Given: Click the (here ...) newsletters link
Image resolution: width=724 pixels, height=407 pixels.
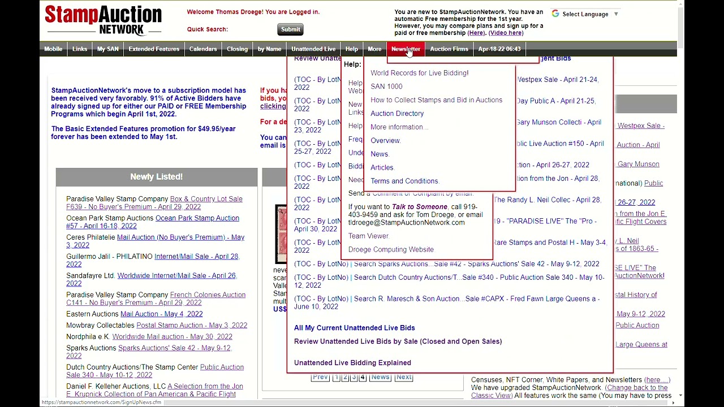Looking at the screenshot, I should pos(657,380).
